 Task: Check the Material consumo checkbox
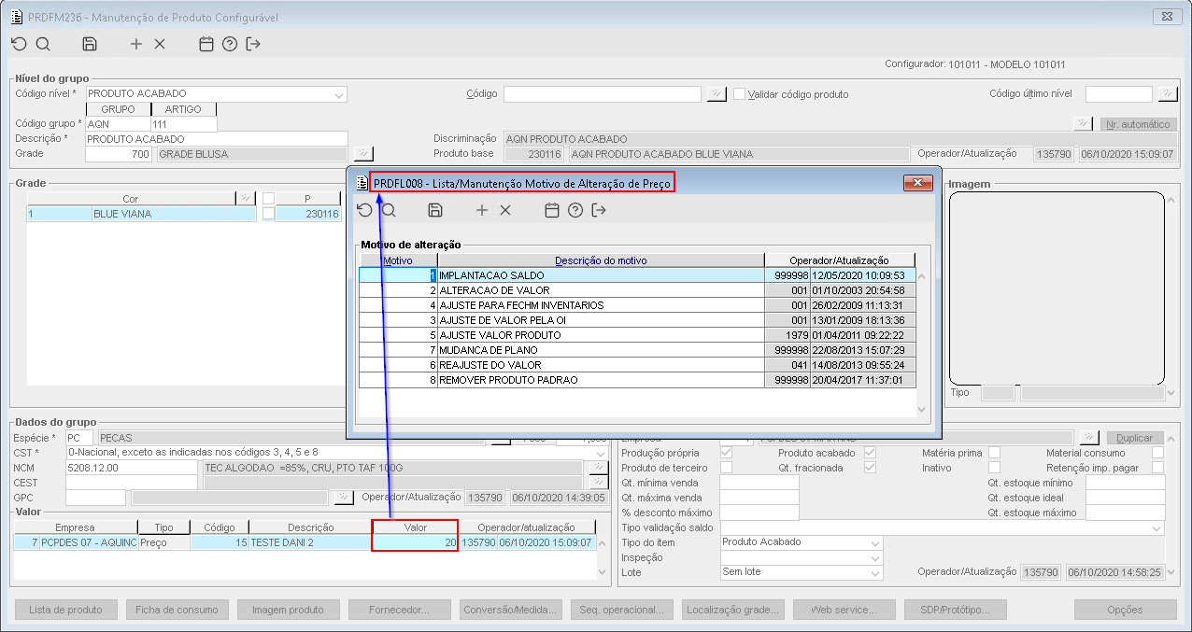coord(1158,453)
